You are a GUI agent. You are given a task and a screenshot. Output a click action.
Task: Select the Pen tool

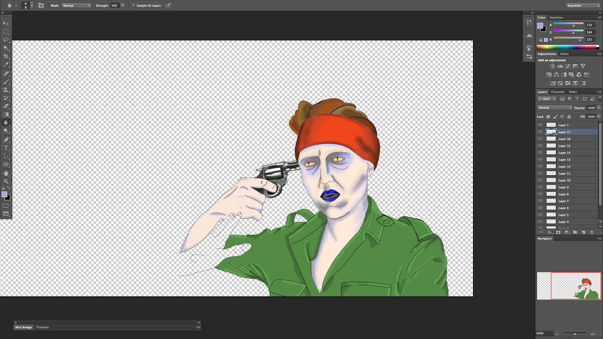tap(6, 140)
